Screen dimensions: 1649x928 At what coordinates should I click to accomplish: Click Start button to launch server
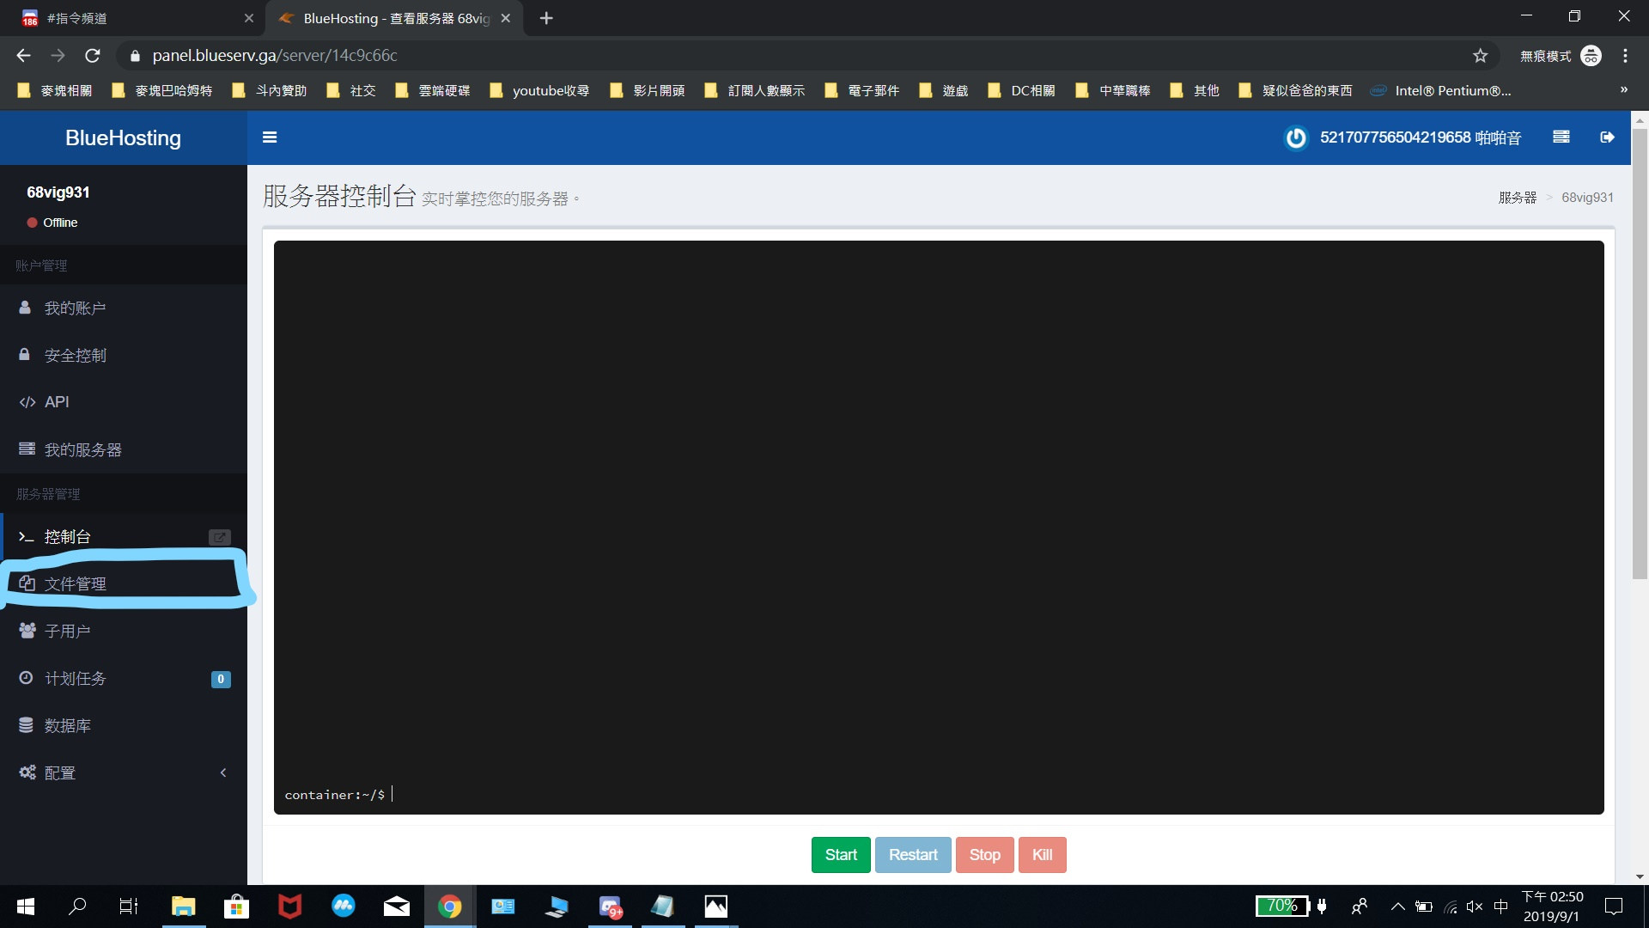click(x=840, y=854)
